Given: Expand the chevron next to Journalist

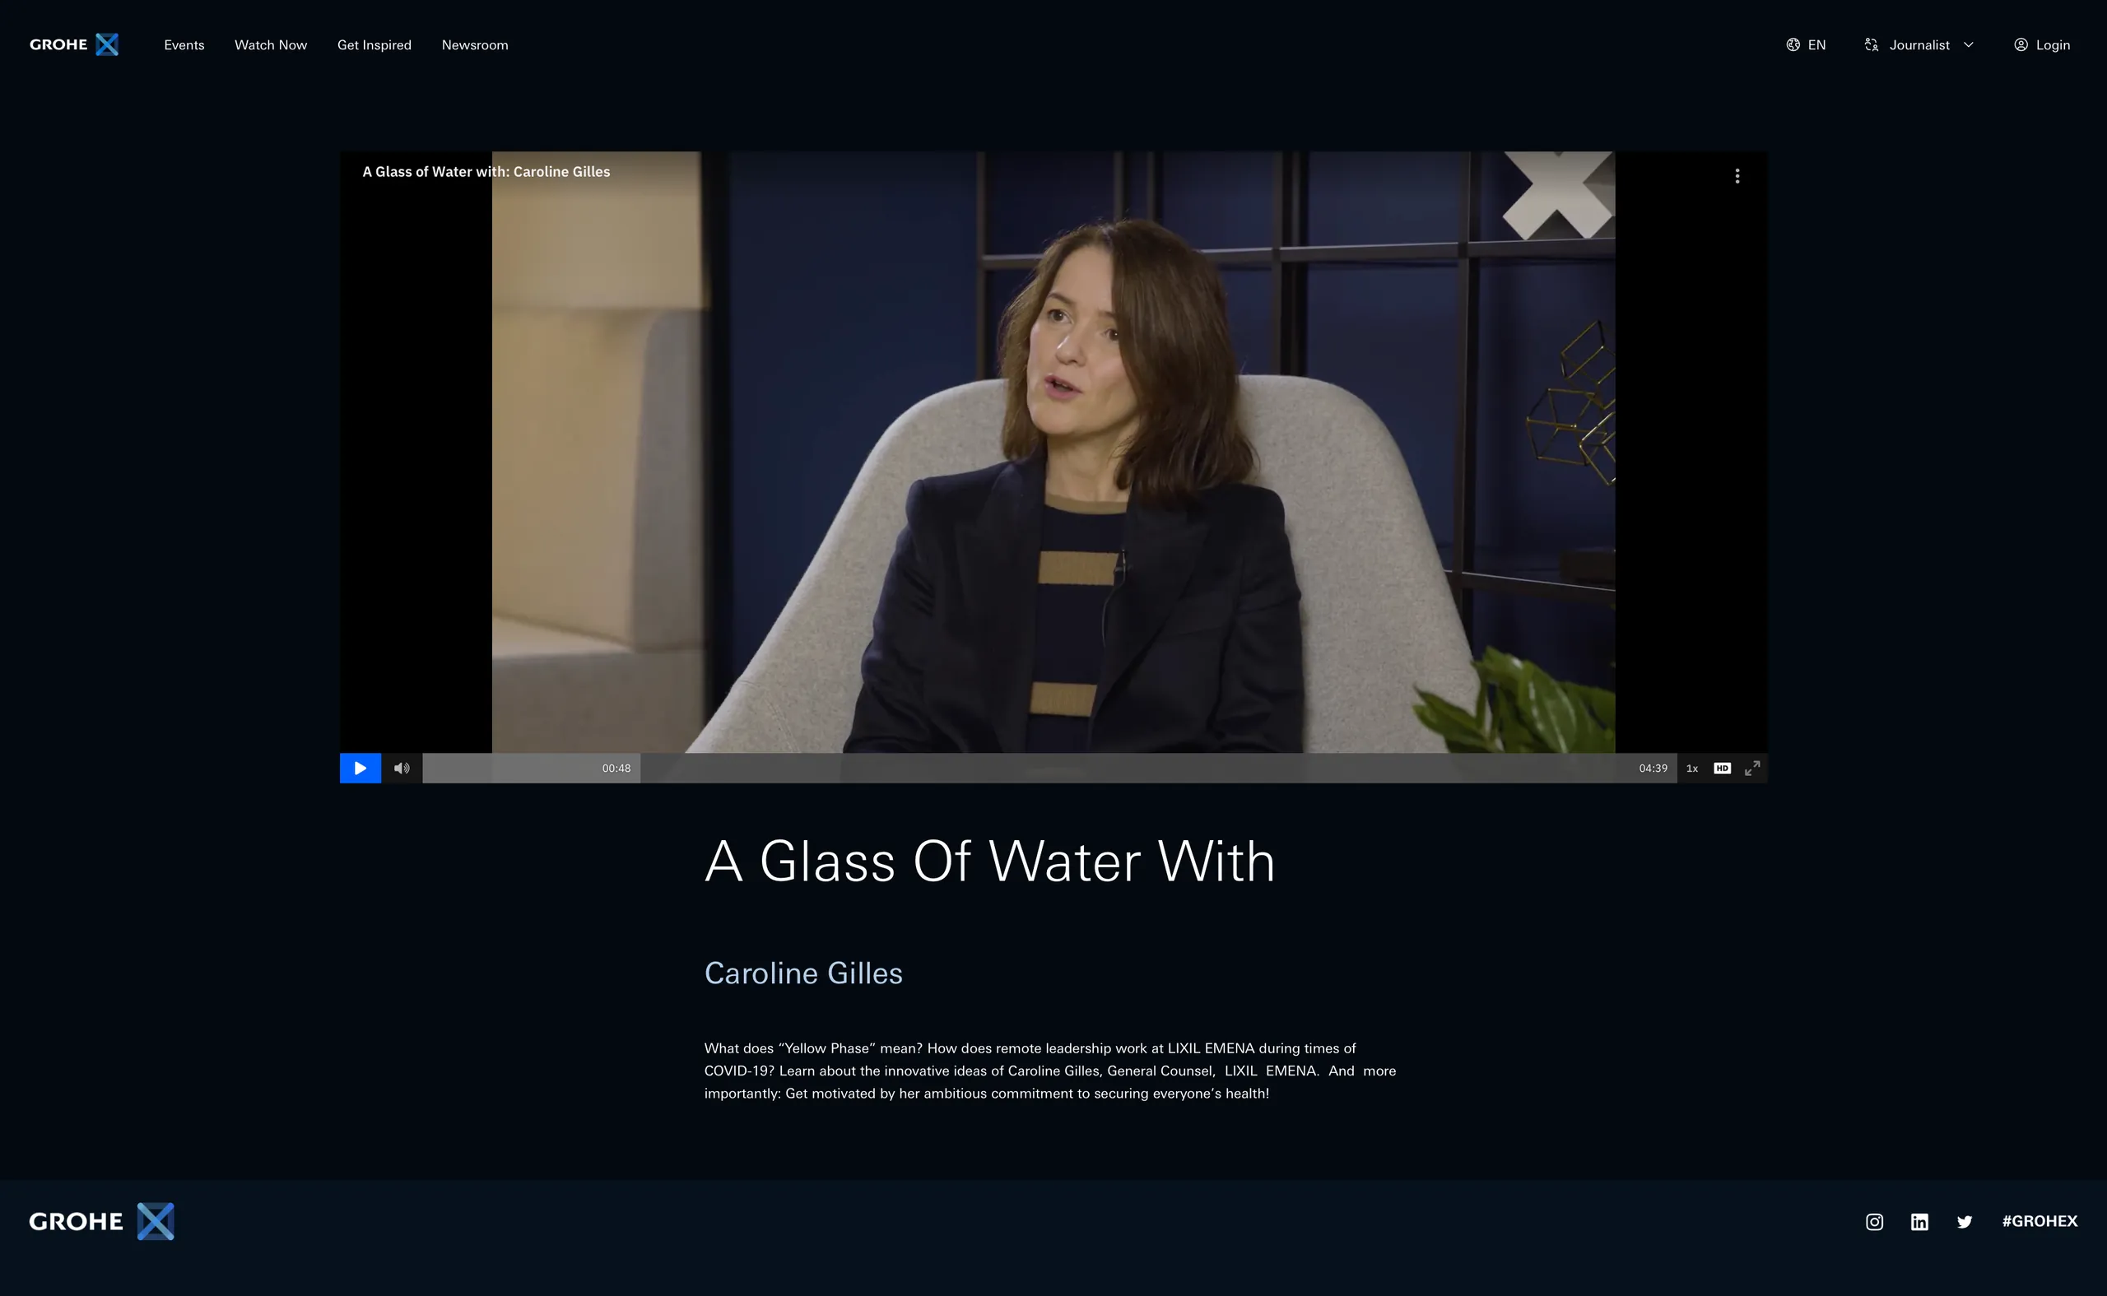Looking at the screenshot, I should [1968, 44].
